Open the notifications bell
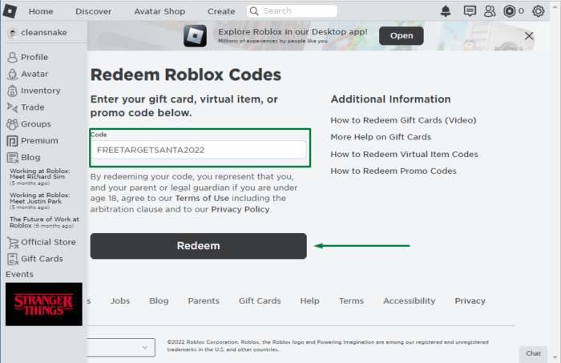The image size is (561, 363). (446, 11)
